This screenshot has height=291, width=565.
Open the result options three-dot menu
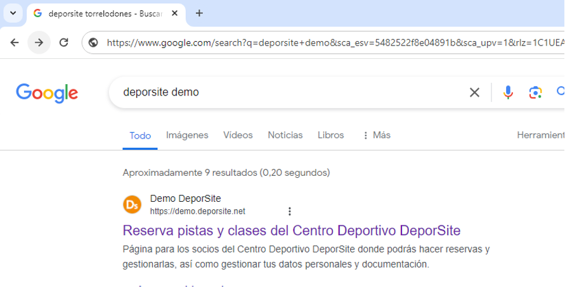point(290,211)
